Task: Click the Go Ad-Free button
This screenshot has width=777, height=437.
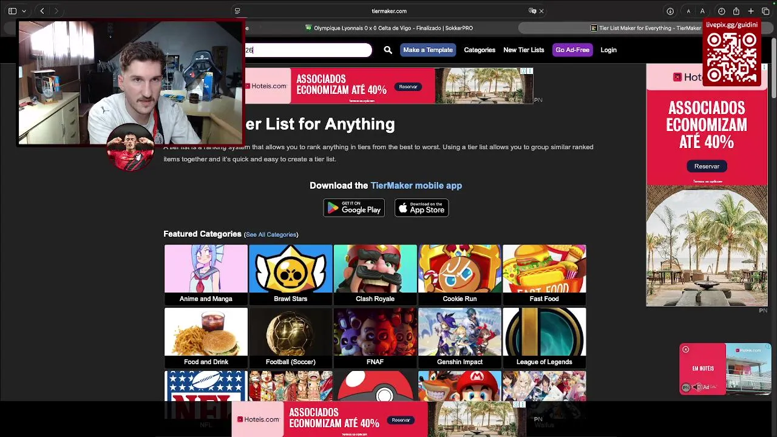Action: [572, 50]
